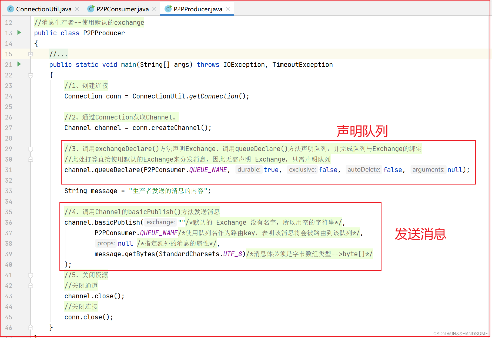Click the arguments: parameter hint
The height and width of the screenshot is (338, 492).
pos(428,170)
